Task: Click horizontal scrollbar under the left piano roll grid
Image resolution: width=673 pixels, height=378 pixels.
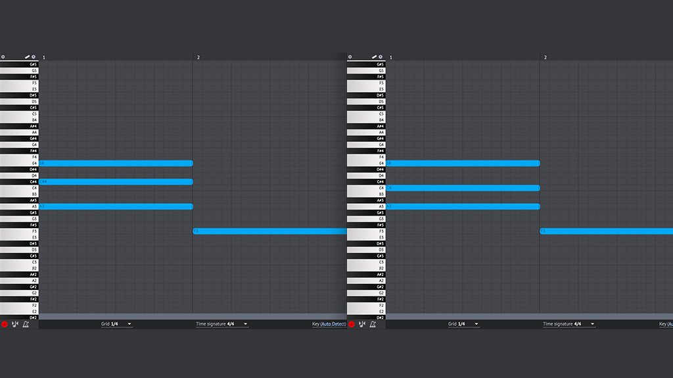Action: click(x=193, y=317)
